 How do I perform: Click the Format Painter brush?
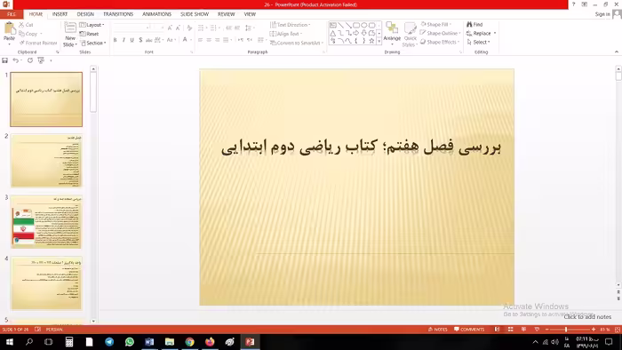click(x=22, y=43)
